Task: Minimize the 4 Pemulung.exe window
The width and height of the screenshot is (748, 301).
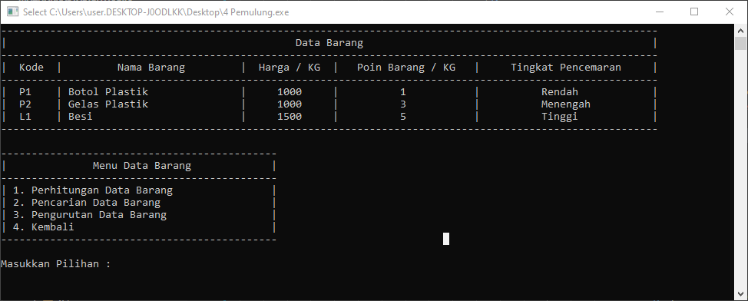Action: (x=660, y=12)
